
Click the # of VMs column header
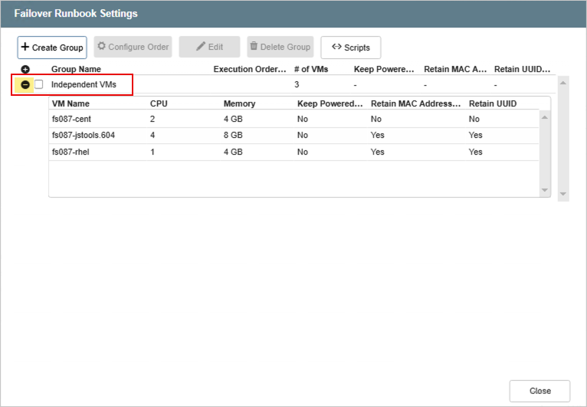[311, 70]
